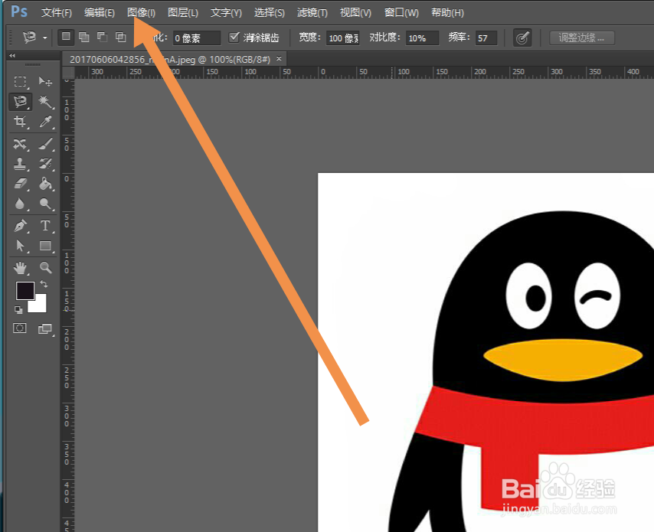Screen dimensions: 654x532
Task: Select the Crop tool
Action: point(20,121)
